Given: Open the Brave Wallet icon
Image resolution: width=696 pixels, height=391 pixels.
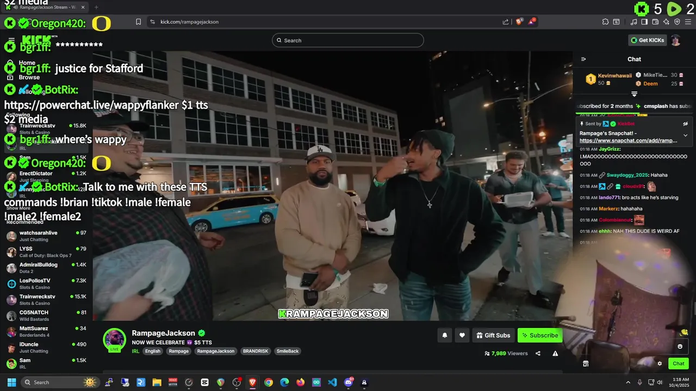Looking at the screenshot, I should (x=655, y=22).
